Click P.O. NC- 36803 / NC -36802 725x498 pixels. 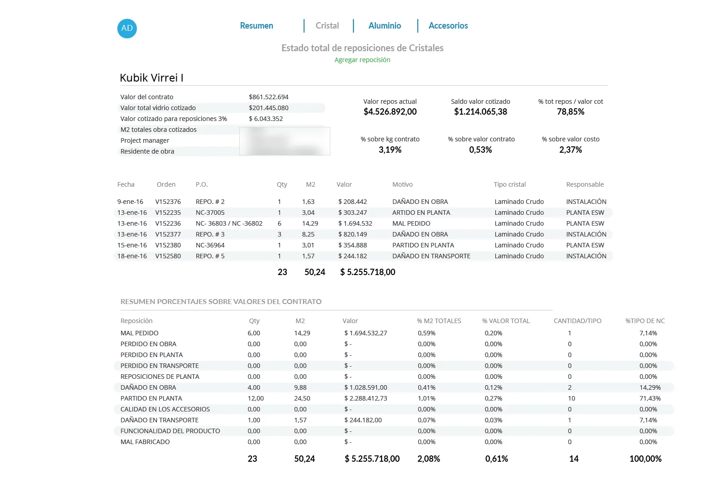tap(229, 223)
